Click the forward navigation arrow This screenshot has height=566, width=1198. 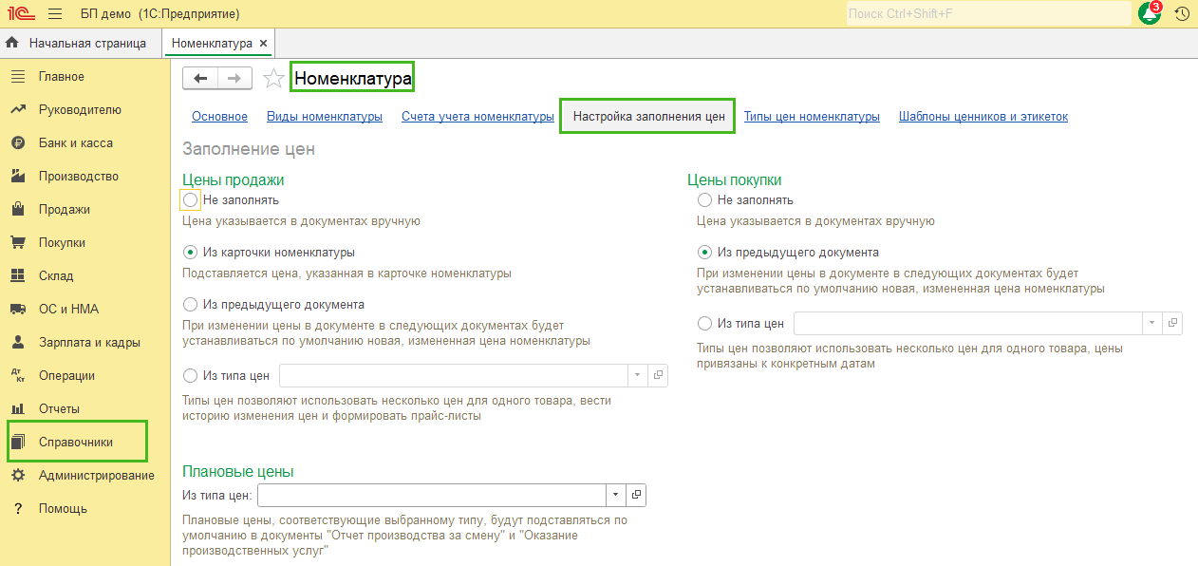pyautogui.click(x=234, y=79)
